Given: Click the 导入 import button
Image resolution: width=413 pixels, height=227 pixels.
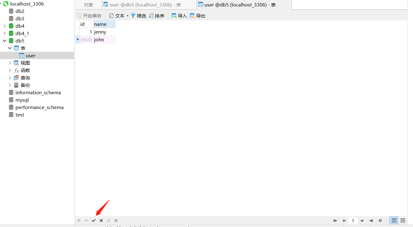Looking at the screenshot, I should pos(179,16).
